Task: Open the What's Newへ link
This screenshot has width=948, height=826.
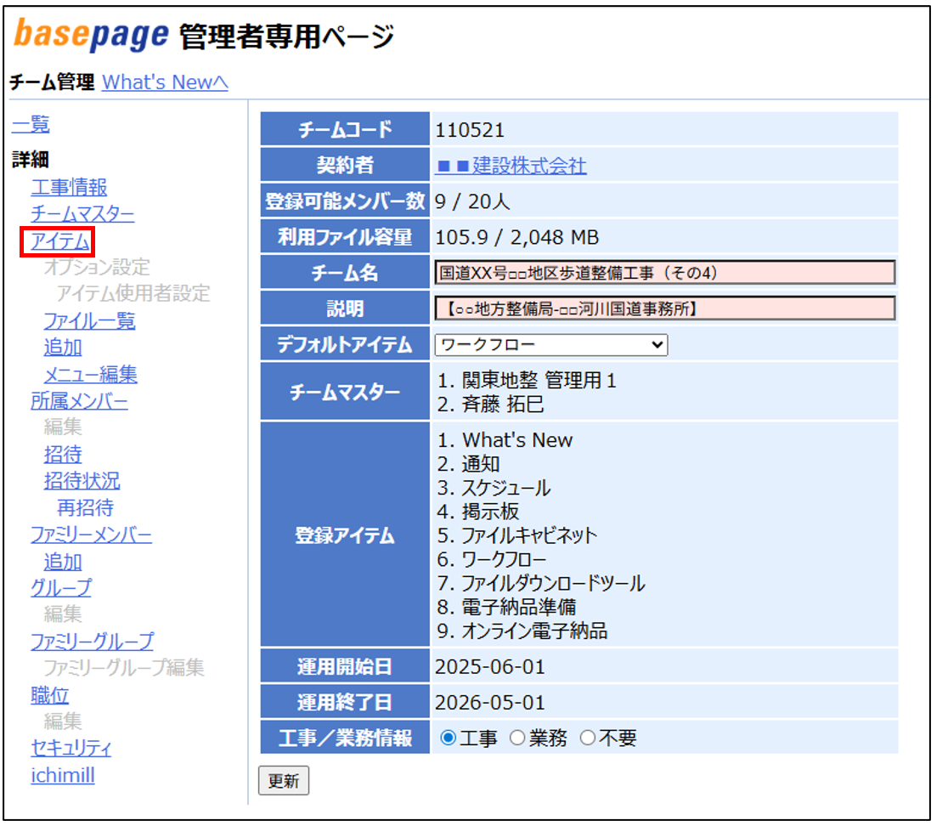Action: click(165, 82)
